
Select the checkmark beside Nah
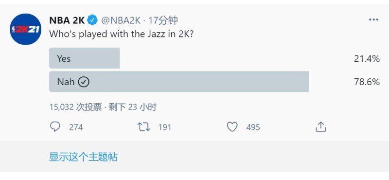click(84, 82)
